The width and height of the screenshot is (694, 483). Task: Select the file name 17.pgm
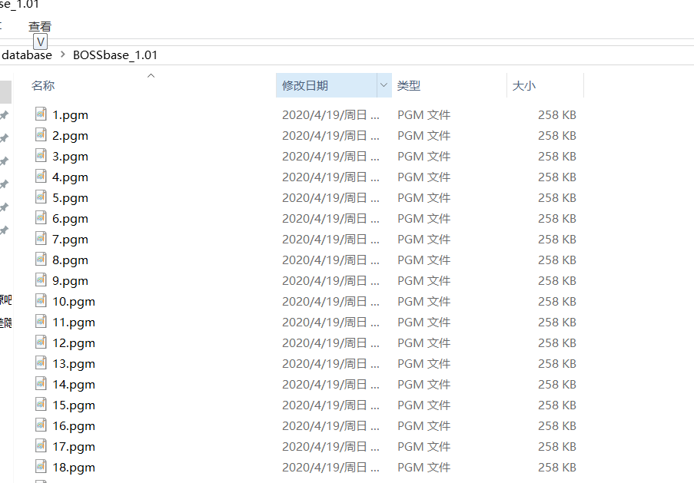(74, 447)
